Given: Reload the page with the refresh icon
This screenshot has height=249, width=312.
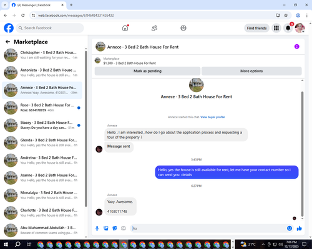Looking at the screenshot, I should (x=23, y=16).
